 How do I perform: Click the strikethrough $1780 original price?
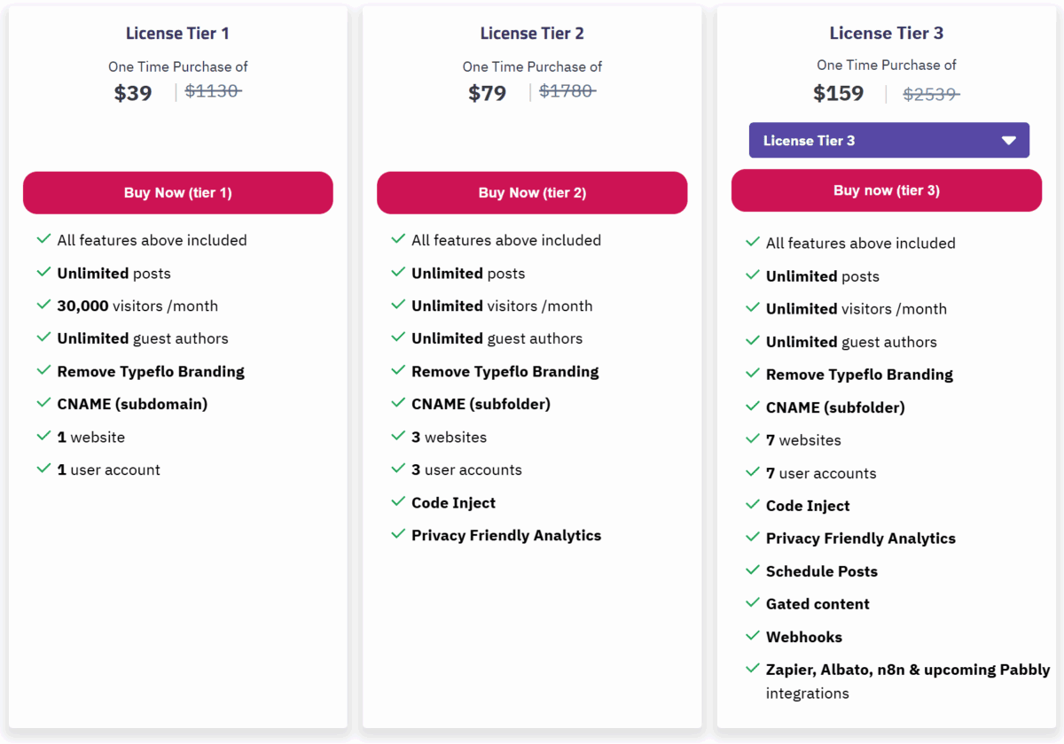tap(567, 89)
